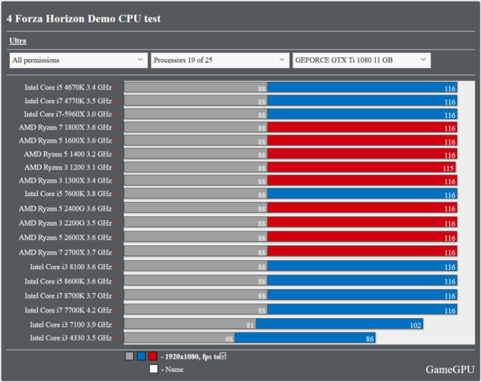Remove AMD Ryzen 3 1200 with red X

click(x=116, y=167)
